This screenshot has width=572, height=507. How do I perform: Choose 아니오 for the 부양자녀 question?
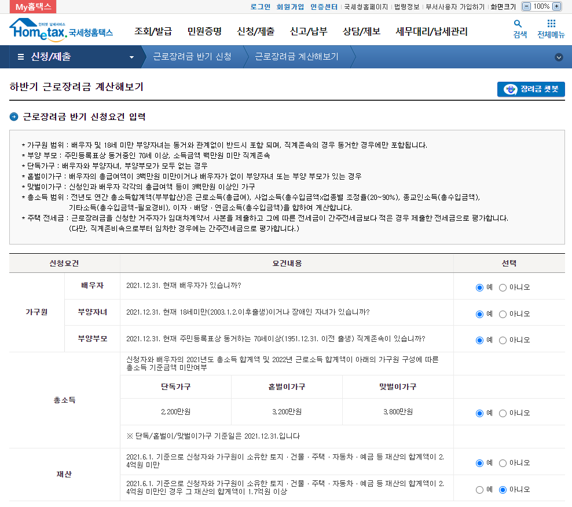click(x=502, y=313)
